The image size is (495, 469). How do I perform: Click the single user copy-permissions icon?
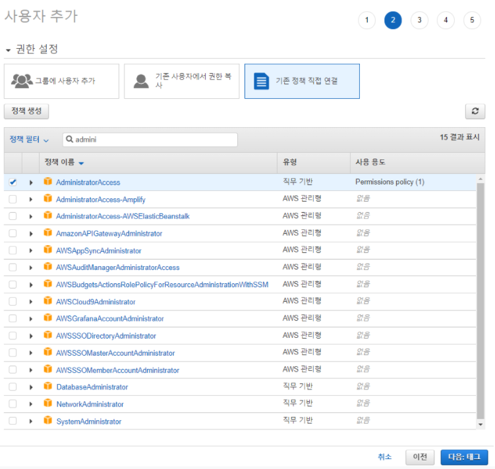tap(141, 81)
